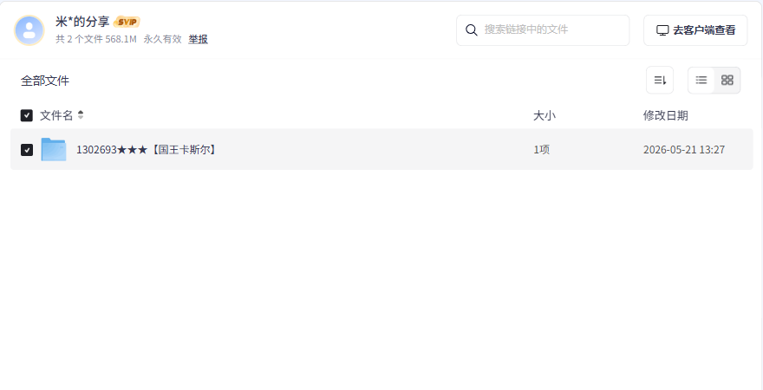This screenshot has width=763, height=390.
Task: Sort by the 文件名 column header
Action: (x=56, y=115)
